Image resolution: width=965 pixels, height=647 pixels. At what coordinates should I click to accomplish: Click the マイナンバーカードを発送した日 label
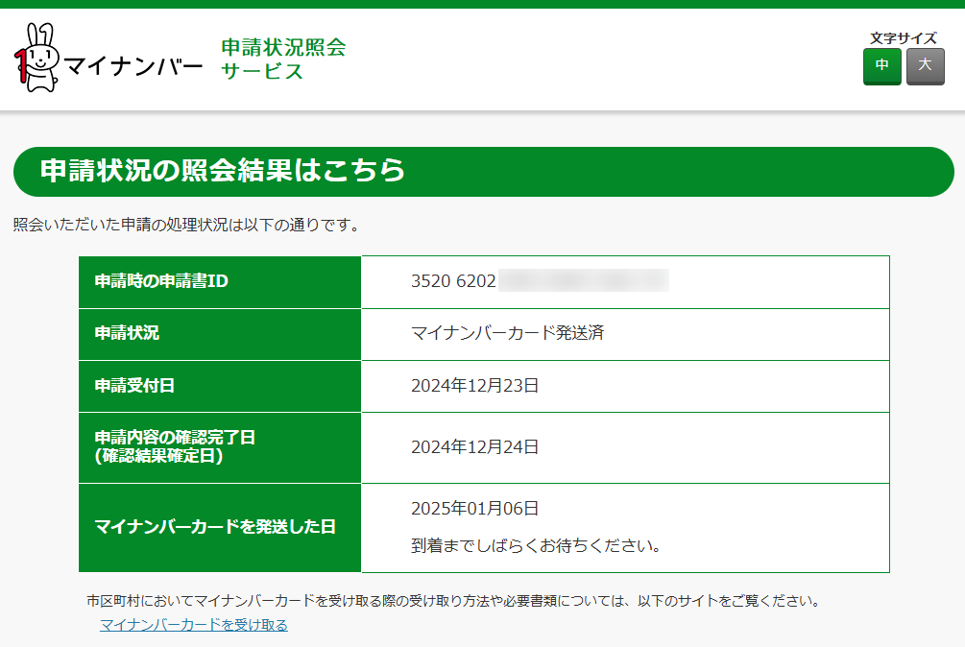[x=215, y=527]
